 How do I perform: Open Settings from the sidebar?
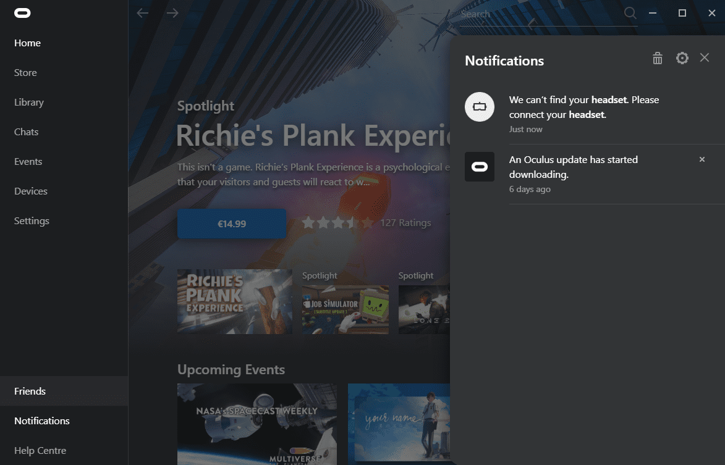point(32,220)
